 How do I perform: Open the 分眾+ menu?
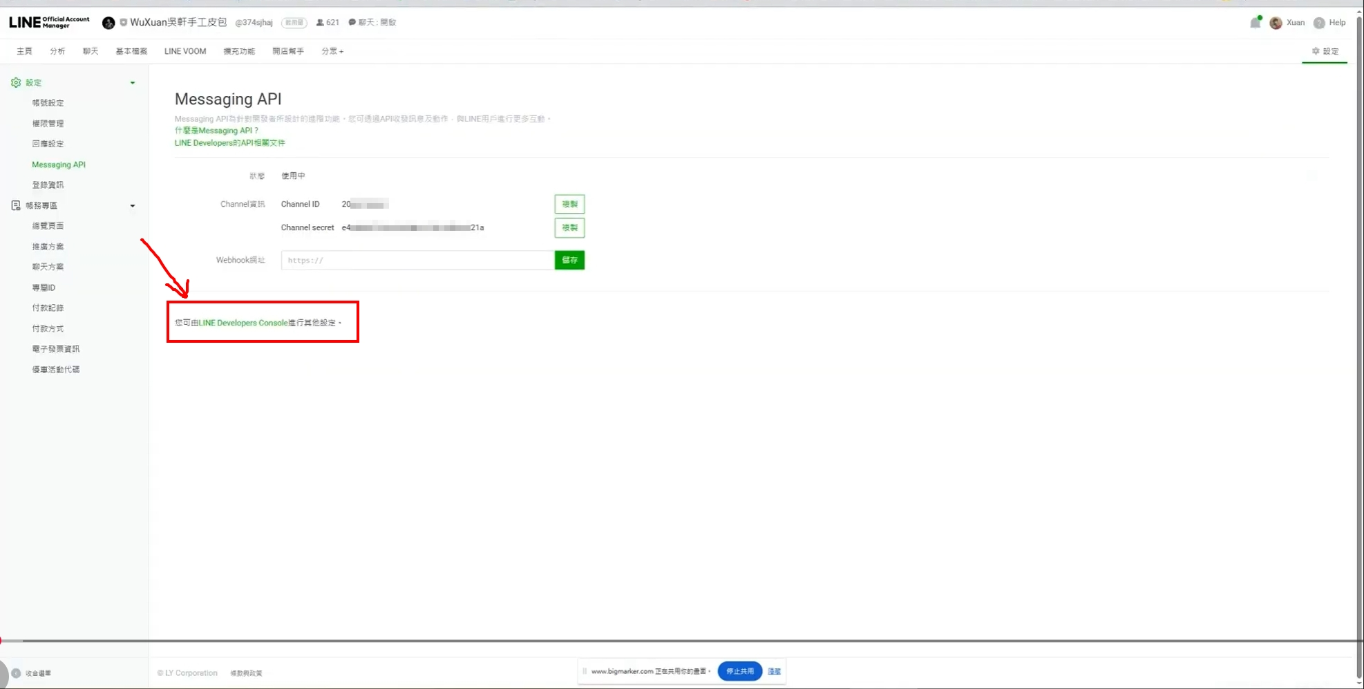[x=332, y=51]
